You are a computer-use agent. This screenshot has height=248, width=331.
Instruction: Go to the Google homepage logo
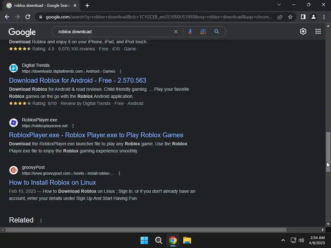click(22, 32)
